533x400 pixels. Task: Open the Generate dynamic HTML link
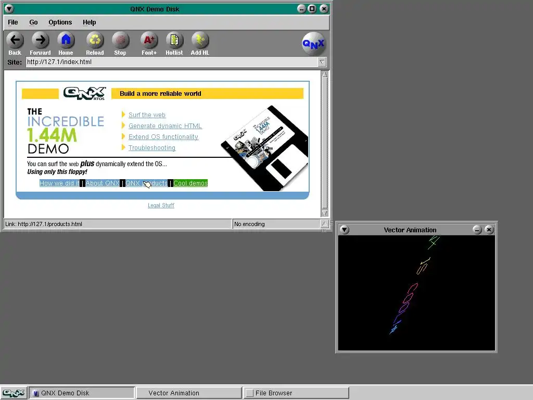pos(165,126)
